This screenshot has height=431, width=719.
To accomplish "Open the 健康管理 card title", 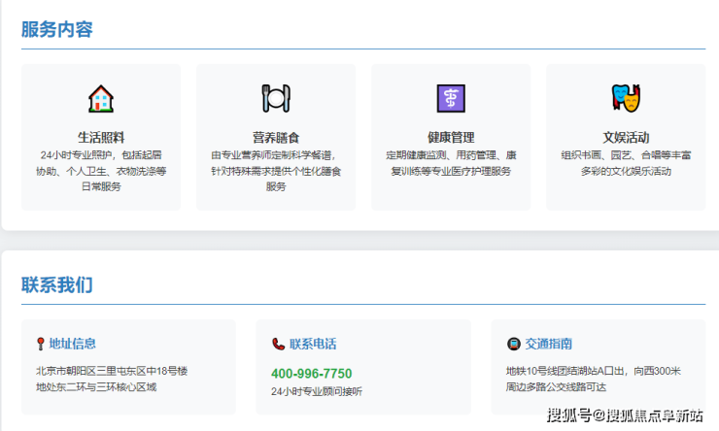I will [x=451, y=137].
